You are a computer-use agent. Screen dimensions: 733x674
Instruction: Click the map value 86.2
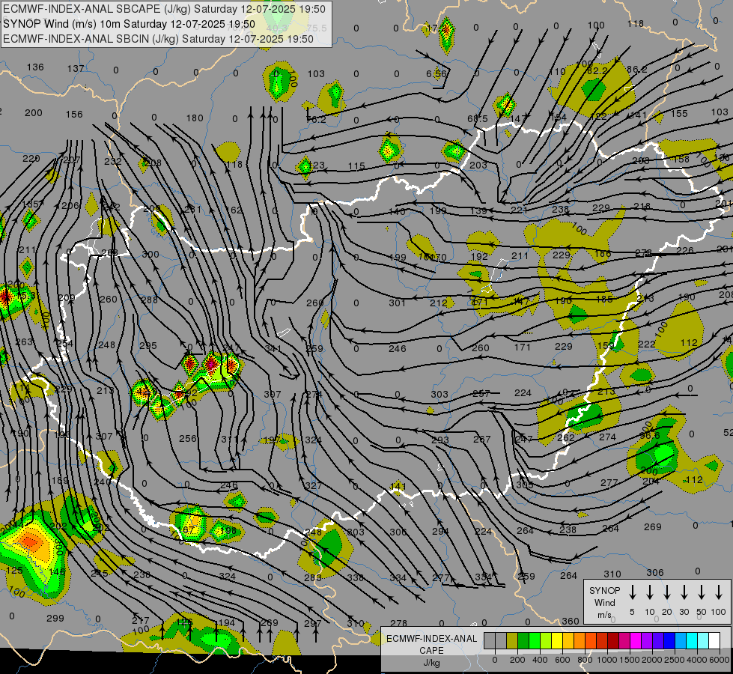[x=636, y=69]
